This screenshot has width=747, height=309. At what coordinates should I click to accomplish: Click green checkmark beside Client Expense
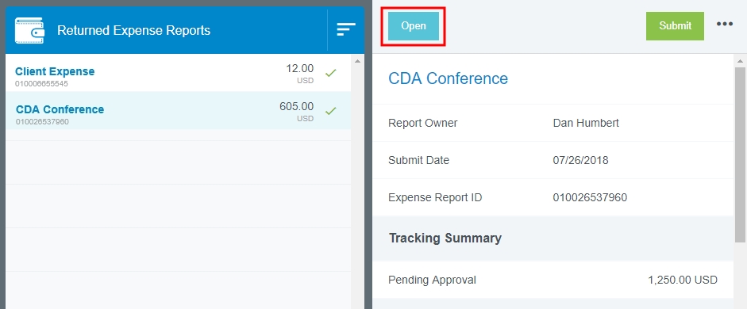click(x=330, y=73)
